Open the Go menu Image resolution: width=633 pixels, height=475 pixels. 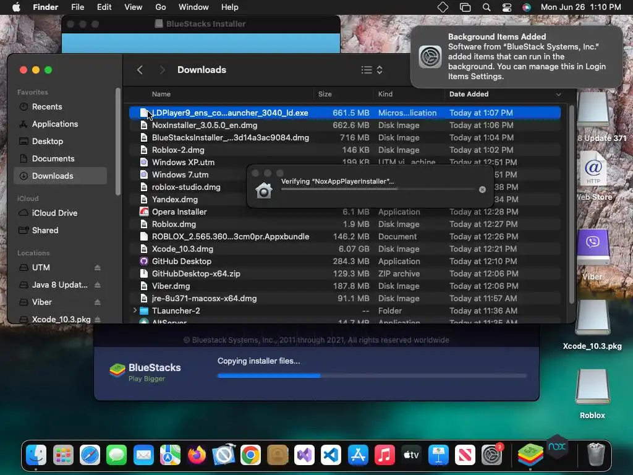161,7
